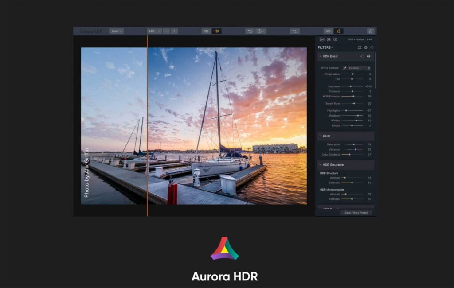
Task: Click Save Filters Preset button
Action: point(356,212)
